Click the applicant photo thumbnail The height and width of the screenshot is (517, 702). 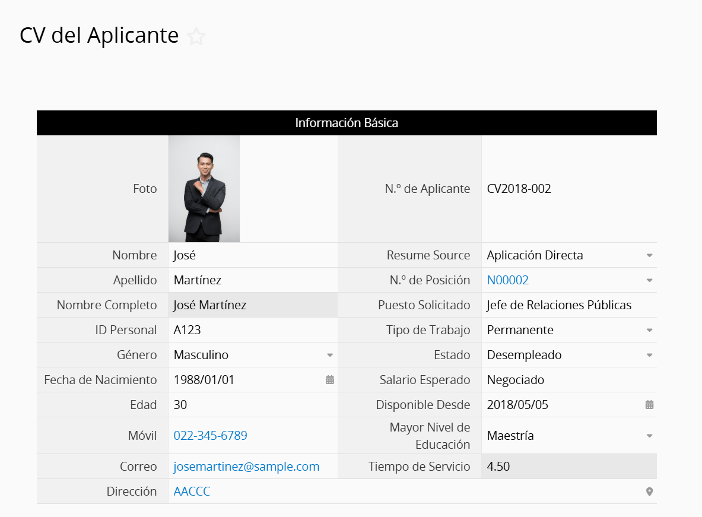[x=204, y=189]
